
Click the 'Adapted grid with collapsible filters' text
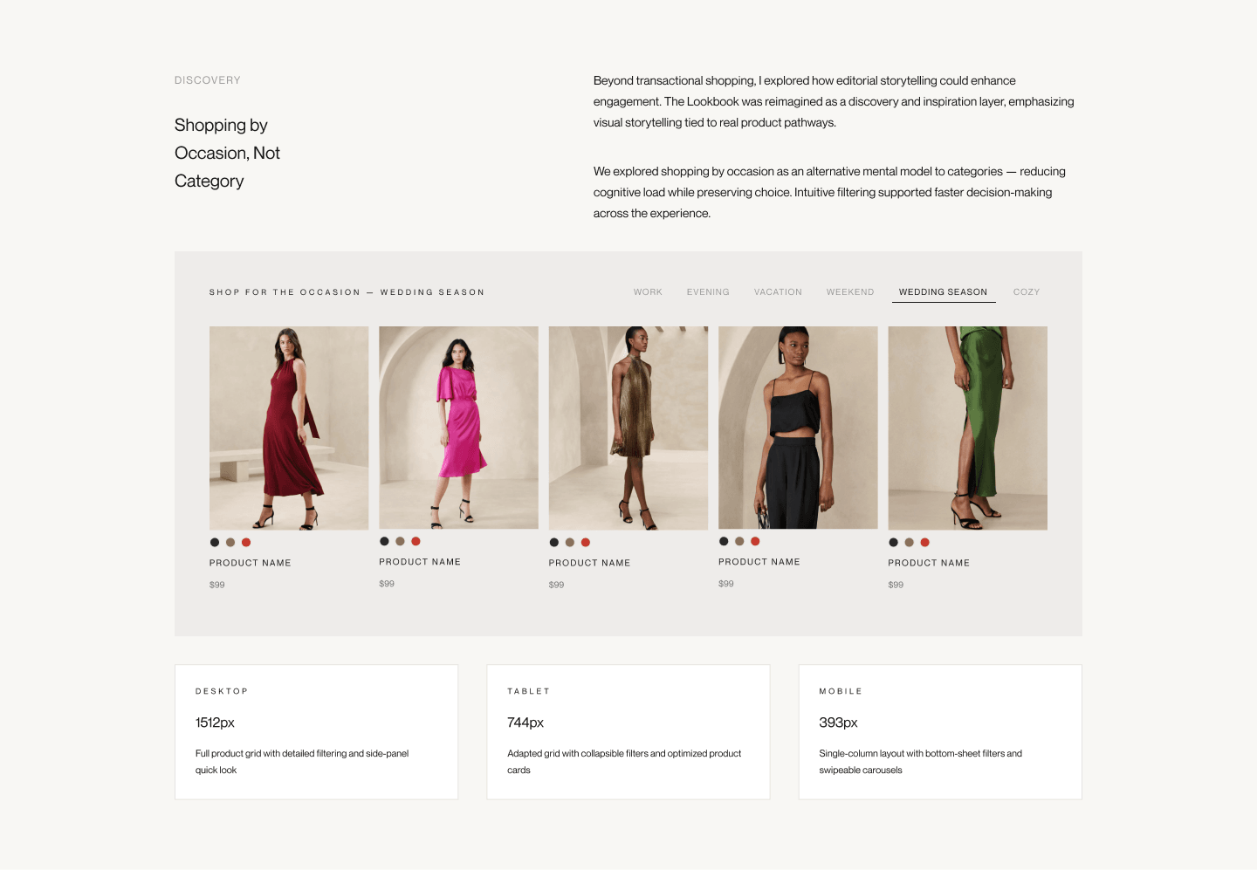(624, 762)
